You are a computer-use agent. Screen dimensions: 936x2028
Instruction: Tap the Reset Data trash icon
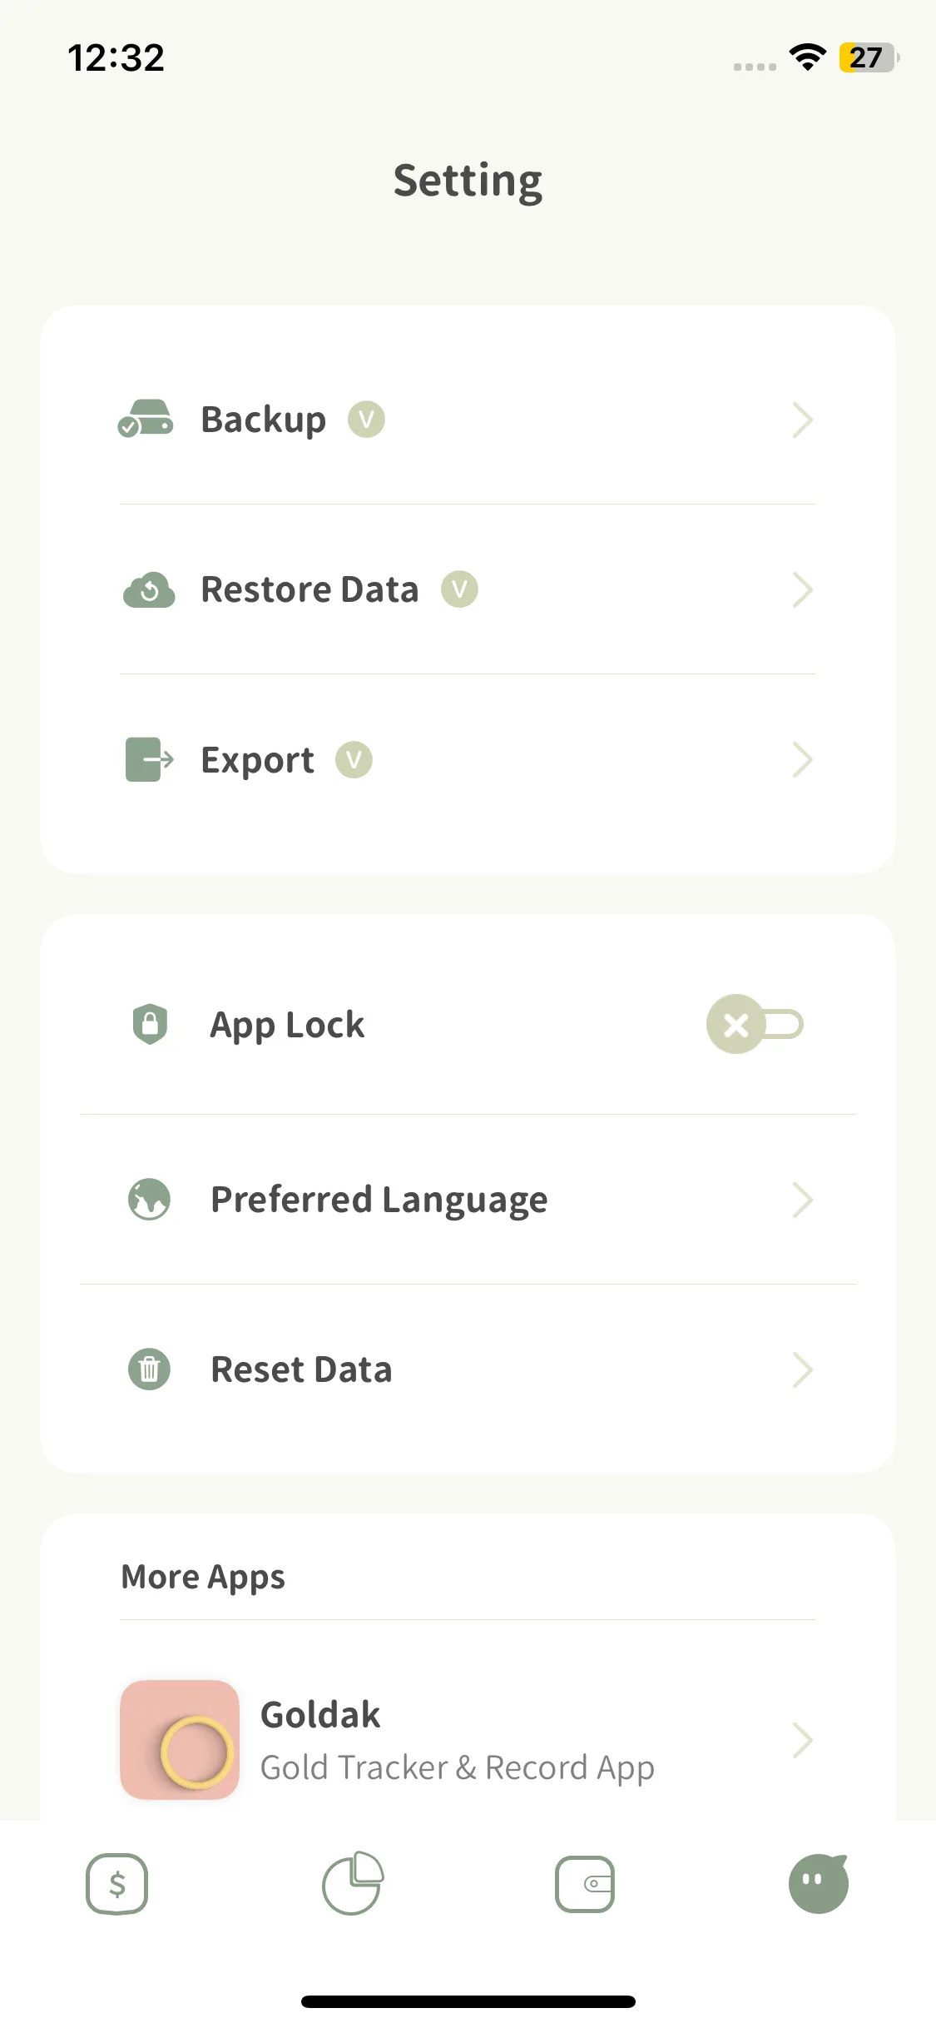coord(149,1369)
